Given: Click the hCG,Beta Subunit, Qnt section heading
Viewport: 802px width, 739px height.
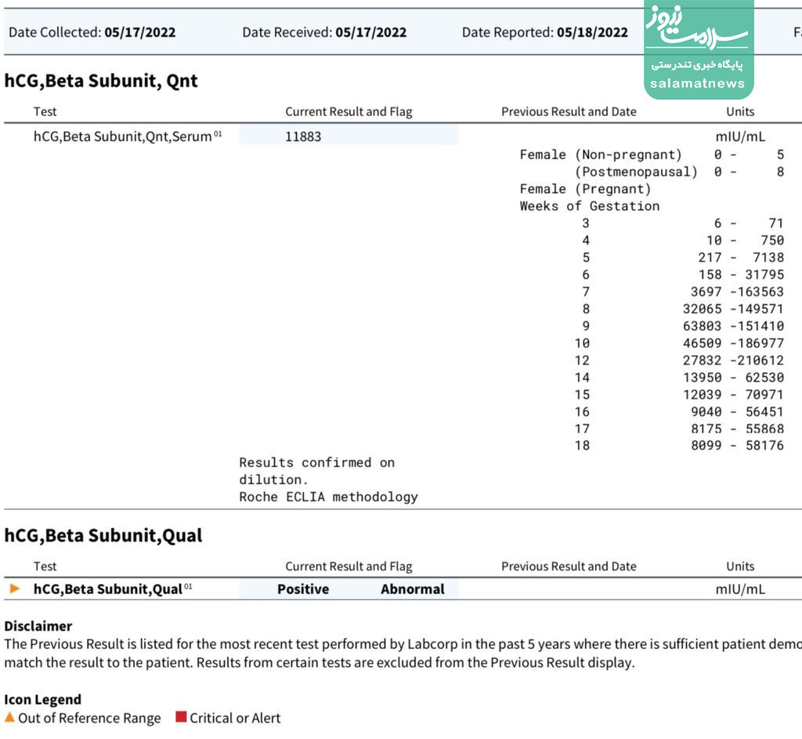Looking at the screenshot, I should 101,81.
